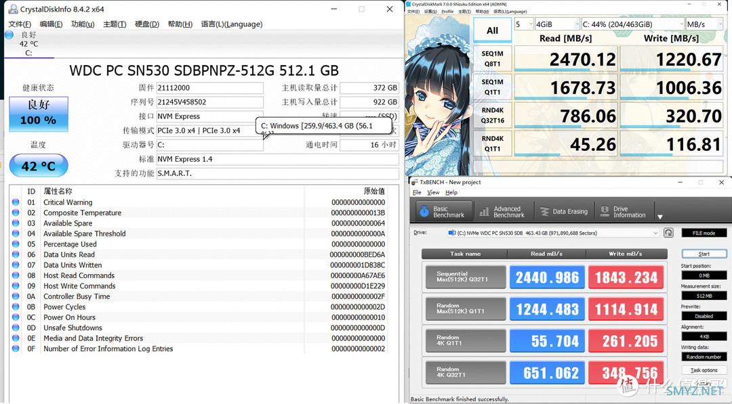The width and height of the screenshot is (732, 404).
Task: Click the status orb for Data Units Read
Action: tap(16, 254)
